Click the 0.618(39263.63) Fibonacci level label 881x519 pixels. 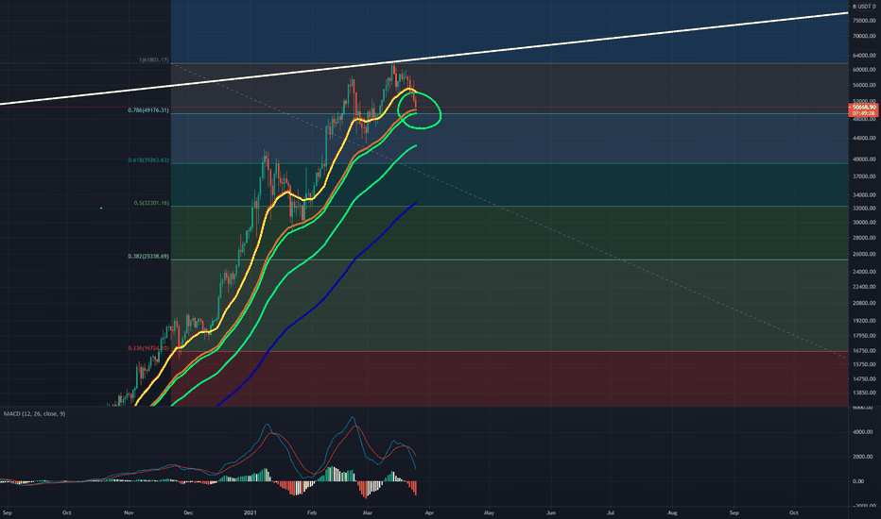point(148,160)
